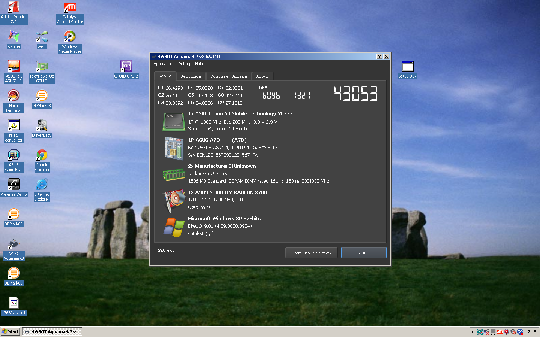Launch Windows Media Player shortcut
Image resolution: width=540 pixels, height=337 pixels.
pos(70,42)
